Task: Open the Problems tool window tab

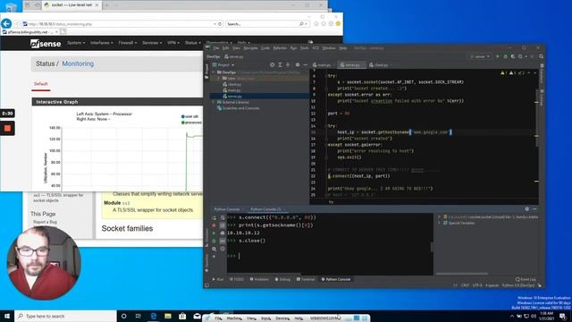Action: 259,279
